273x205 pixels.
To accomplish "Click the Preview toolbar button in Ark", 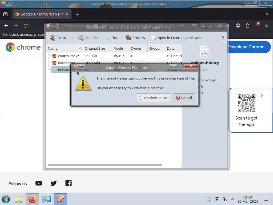I will tap(135, 38).
